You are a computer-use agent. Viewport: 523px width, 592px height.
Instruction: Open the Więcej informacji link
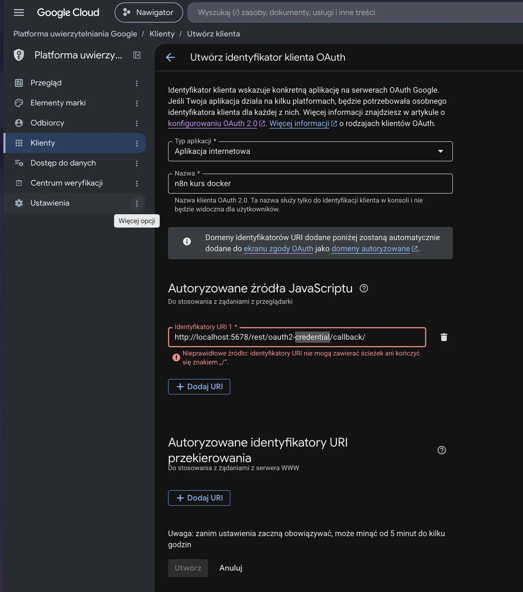coord(303,123)
